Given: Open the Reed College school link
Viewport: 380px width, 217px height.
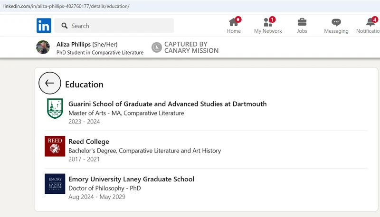Looking at the screenshot, I should tap(89, 142).
